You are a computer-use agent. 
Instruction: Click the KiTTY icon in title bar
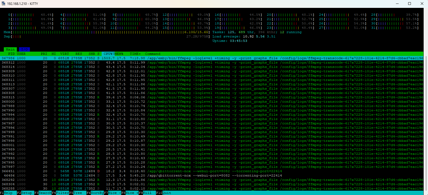coord(4,4)
